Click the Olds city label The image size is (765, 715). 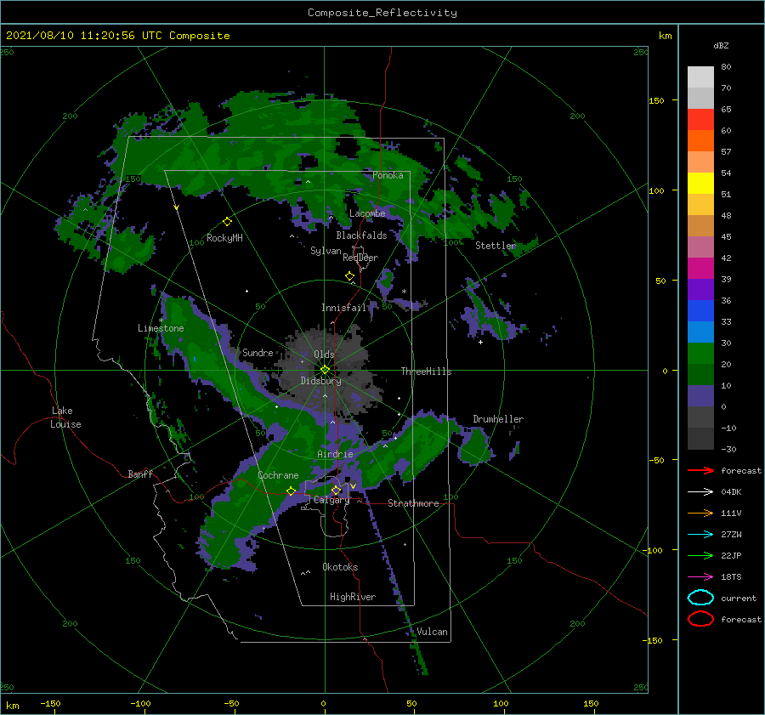point(324,355)
